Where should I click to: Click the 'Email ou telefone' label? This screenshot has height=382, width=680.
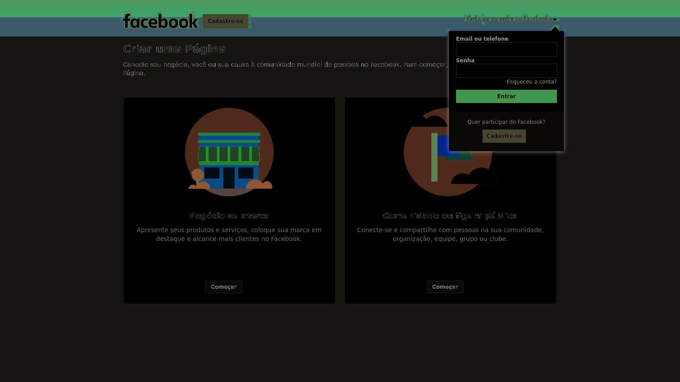point(482,39)
